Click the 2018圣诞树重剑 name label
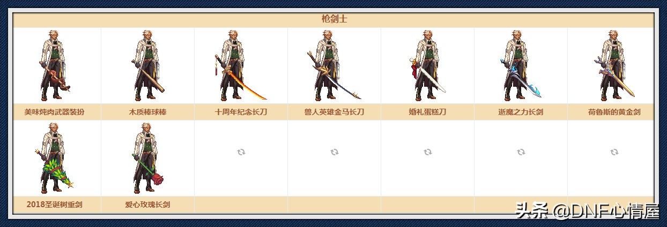667x227 pixels. point(55,205)
